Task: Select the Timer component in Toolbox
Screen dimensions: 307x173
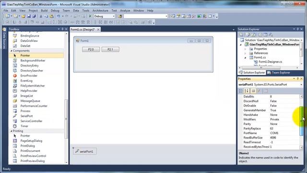Action: (x=24, y=126)
